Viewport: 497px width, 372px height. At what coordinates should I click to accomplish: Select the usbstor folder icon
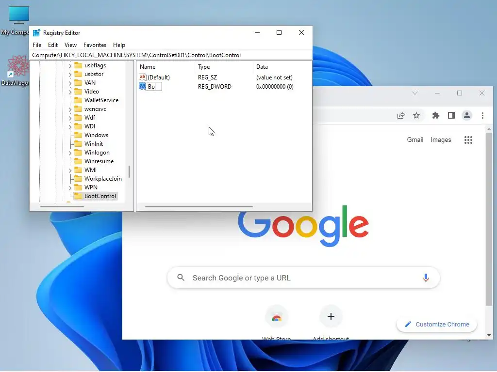tap(78, 74)
